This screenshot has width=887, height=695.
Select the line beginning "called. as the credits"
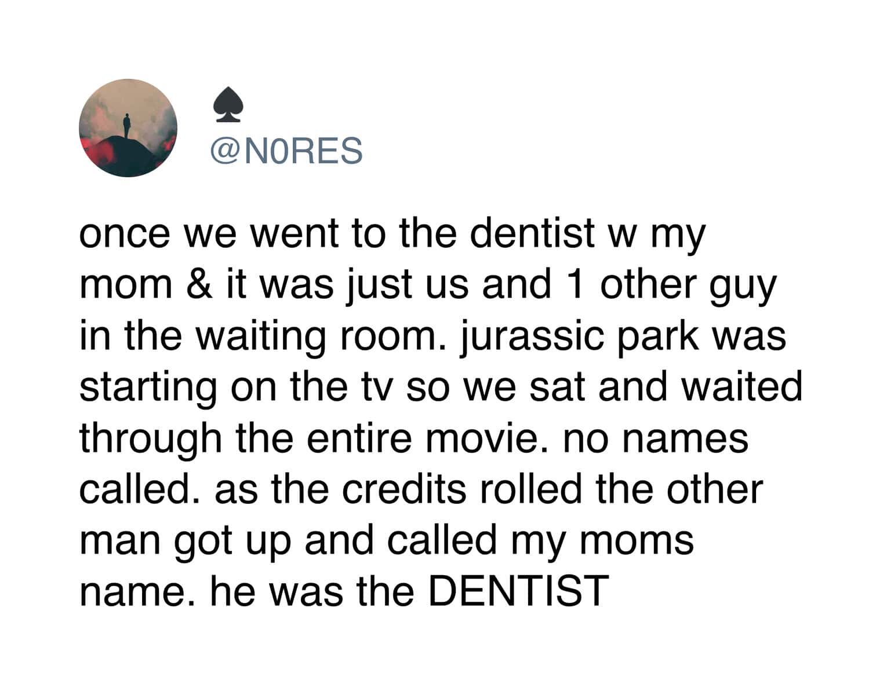click(420, 489)
